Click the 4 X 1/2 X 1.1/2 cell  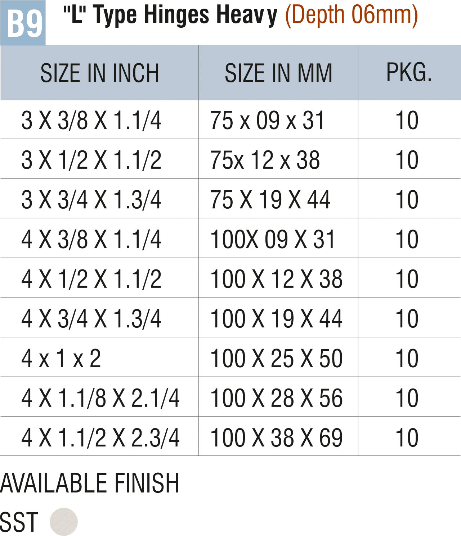tap(91, 279)
